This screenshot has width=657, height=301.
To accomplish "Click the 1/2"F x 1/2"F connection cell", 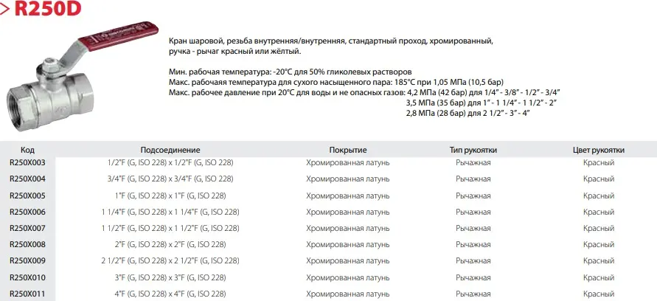I will point(170,162).
